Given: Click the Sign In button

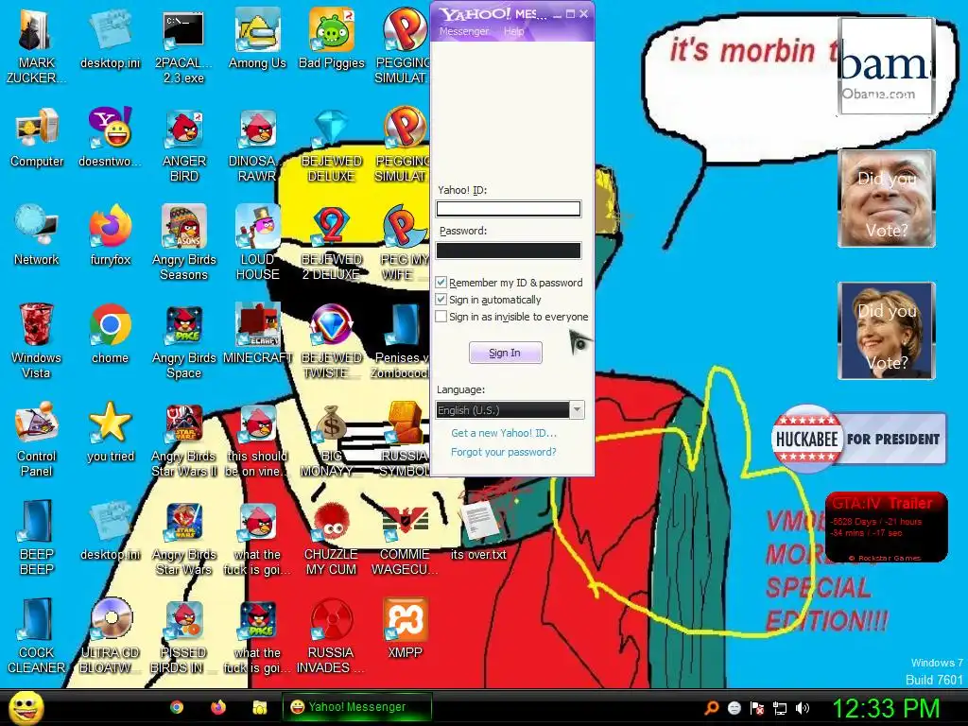Looking at the screenshot, I should tap(505, 353).
